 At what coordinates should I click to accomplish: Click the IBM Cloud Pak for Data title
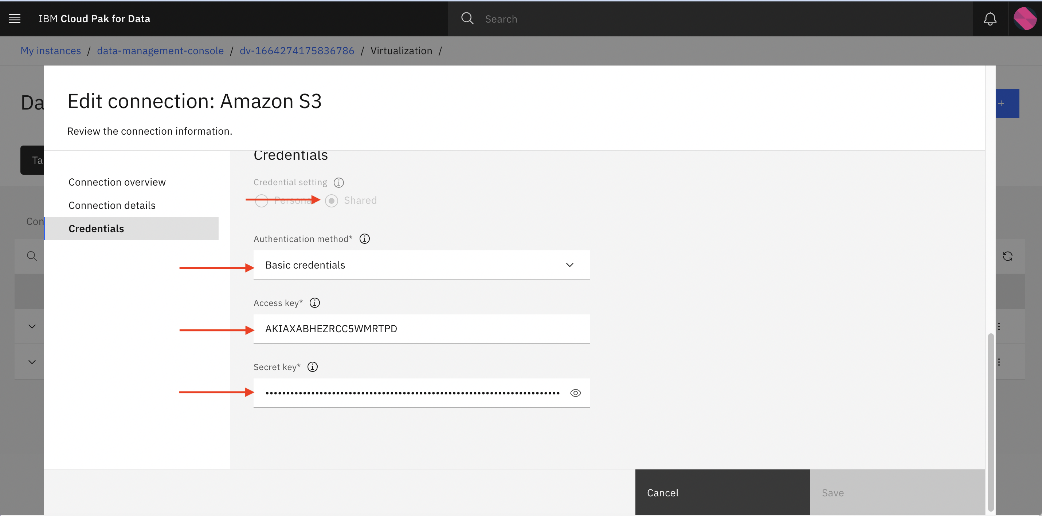tap(94, 19)
